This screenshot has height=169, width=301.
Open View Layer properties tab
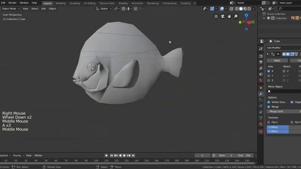[261, 68]
